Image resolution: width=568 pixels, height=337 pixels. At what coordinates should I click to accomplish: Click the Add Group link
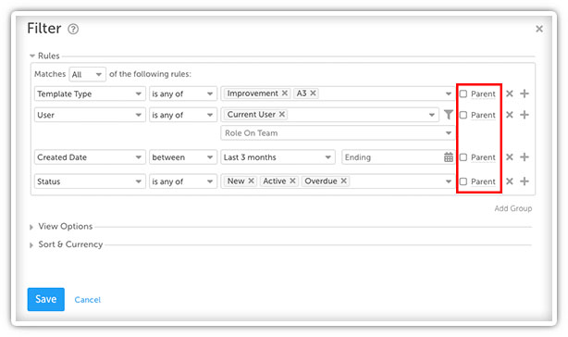point(513,208)
